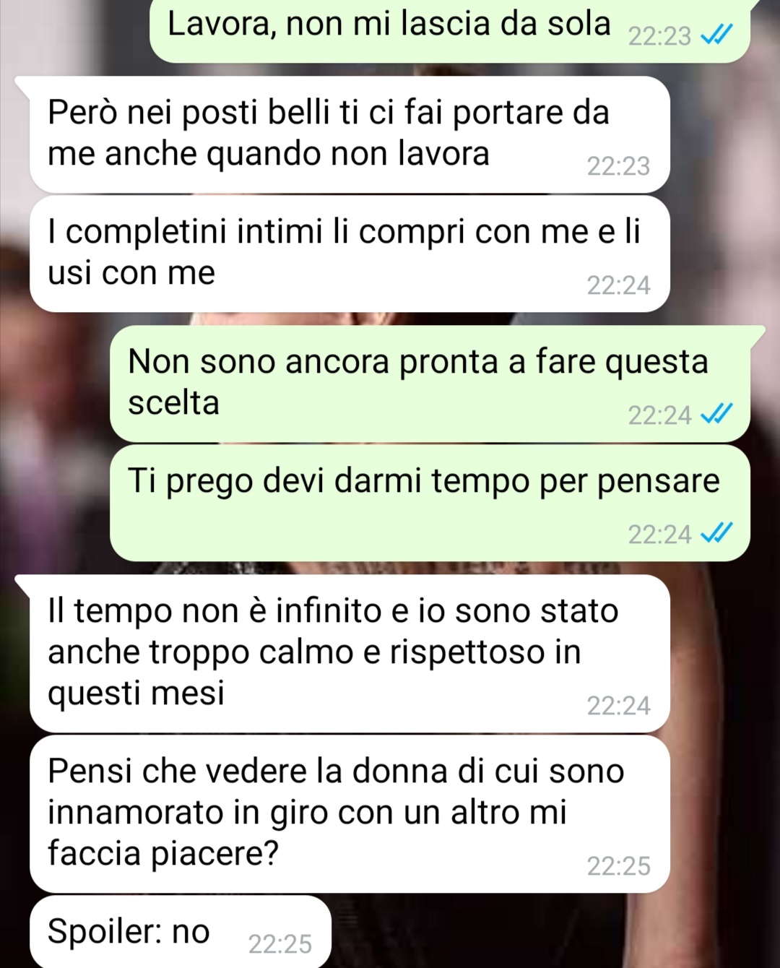Tap the 22:23 timestamp under "quando non lavora"
Screen dimensions: 780x968
pos(618,166)
